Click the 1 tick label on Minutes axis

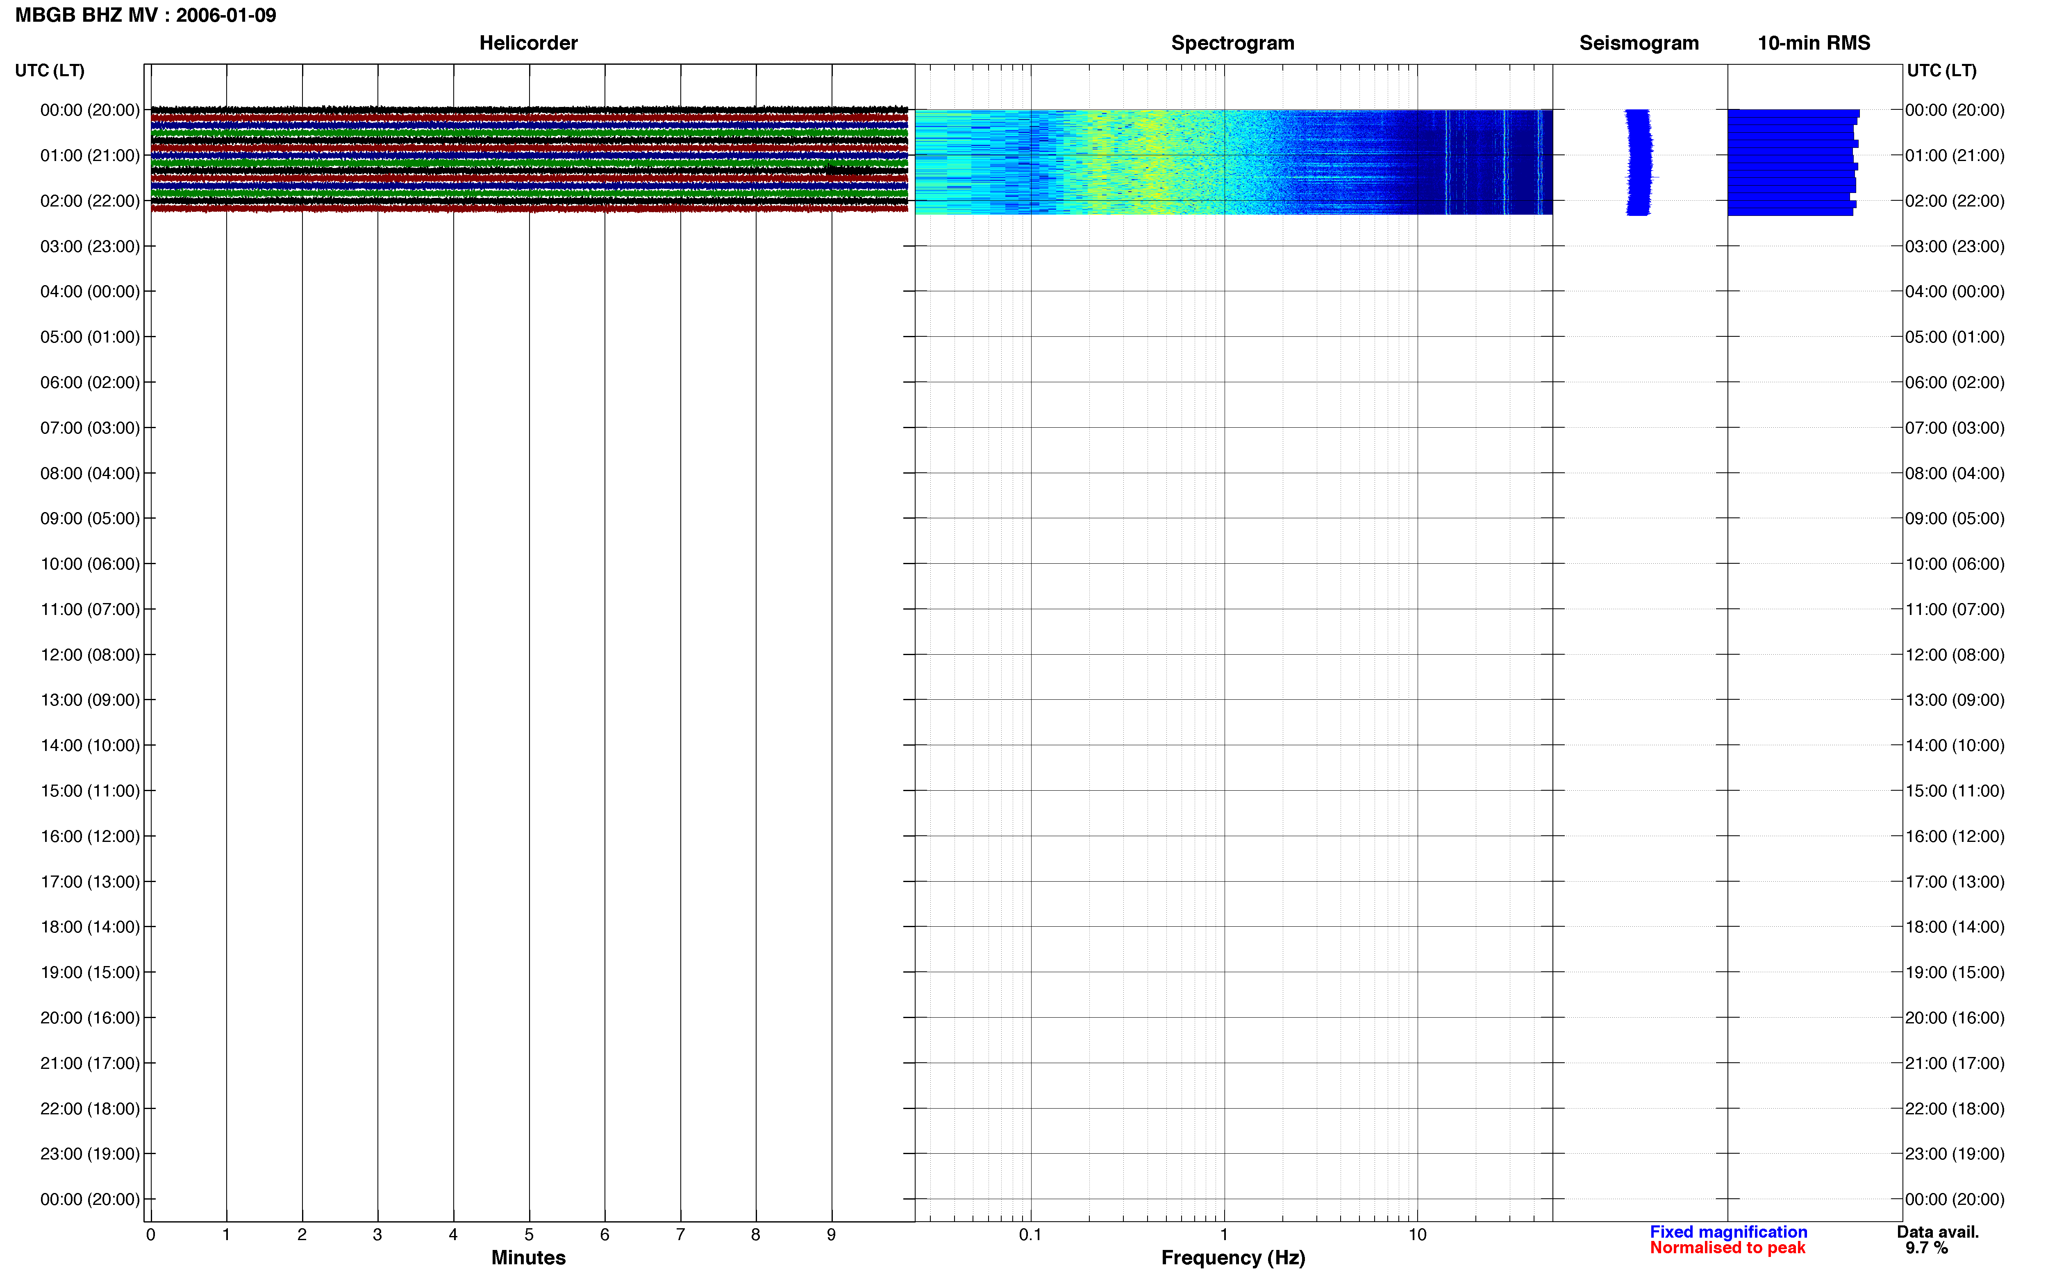tap(226, 1235)
